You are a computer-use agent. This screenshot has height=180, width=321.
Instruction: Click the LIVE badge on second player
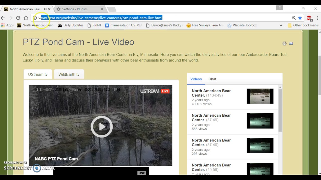142,173
